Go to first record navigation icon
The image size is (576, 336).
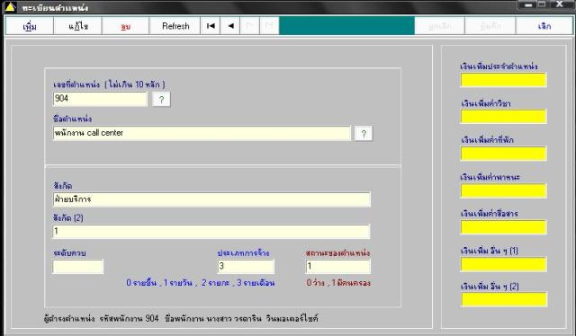coord(211,26)
